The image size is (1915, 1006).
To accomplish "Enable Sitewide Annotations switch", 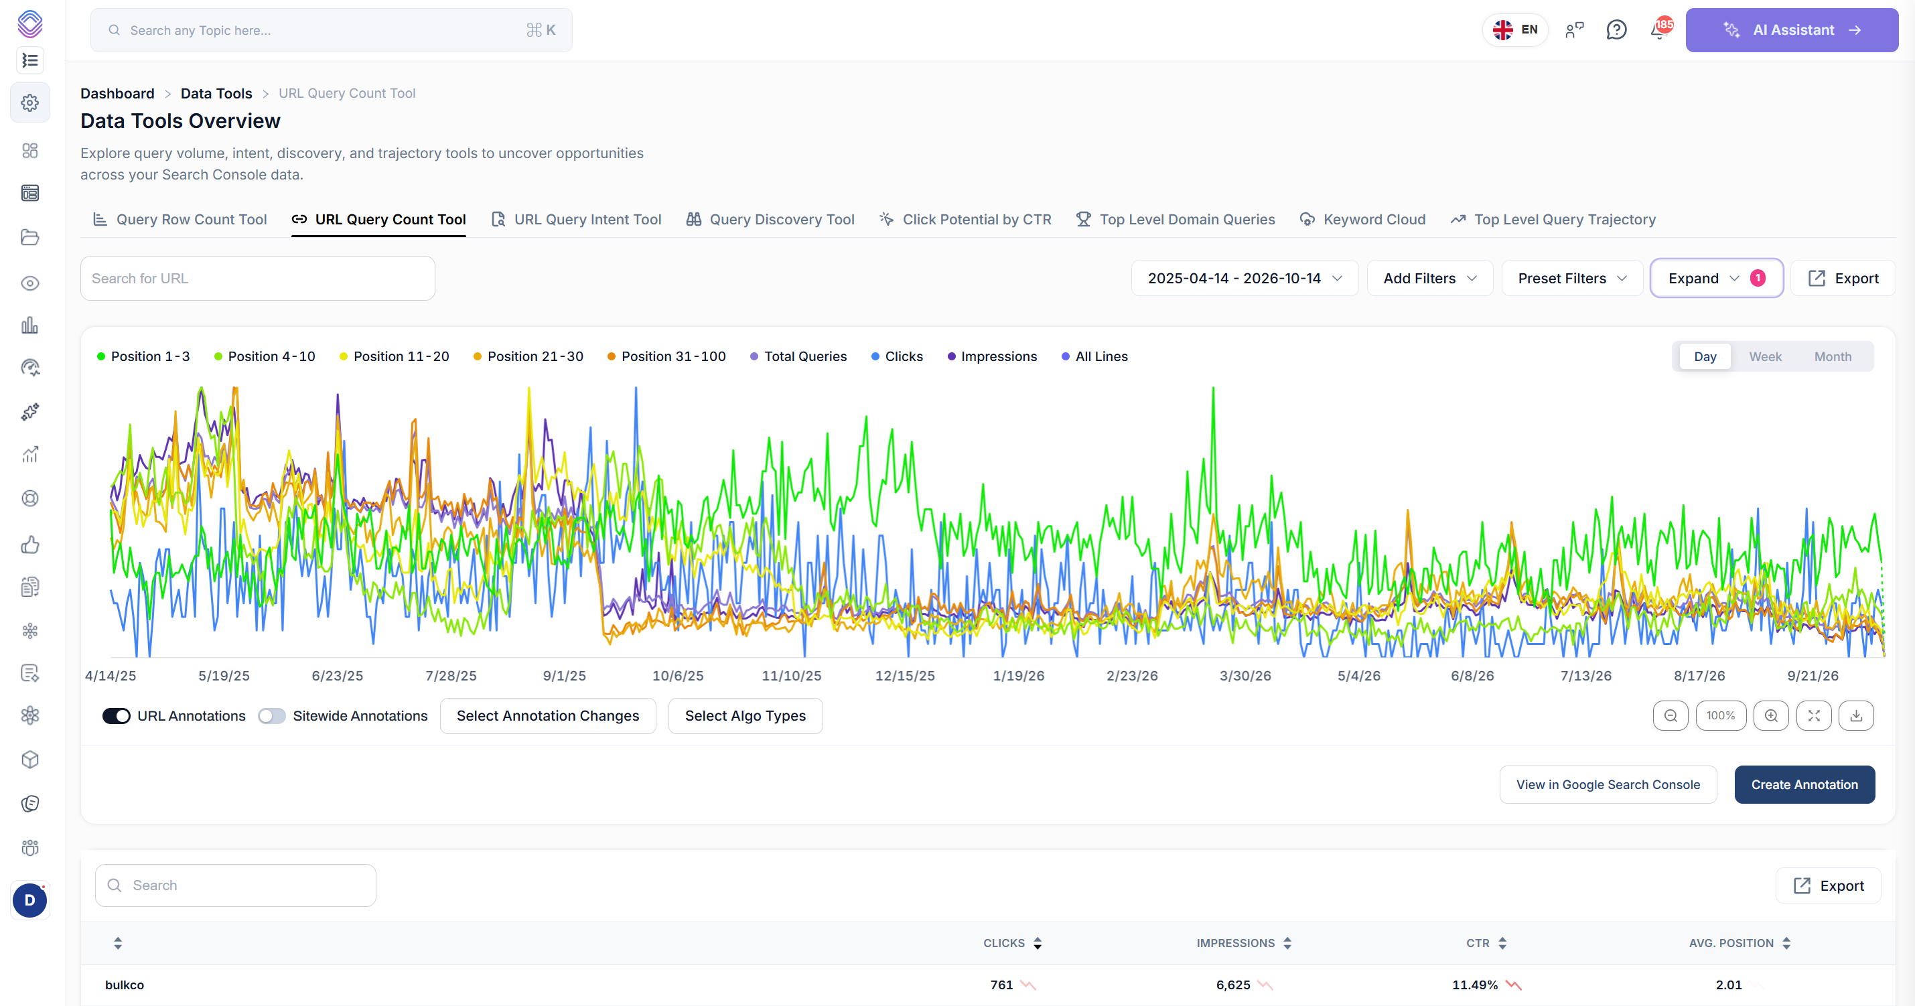I will click(x=271, y=715).
